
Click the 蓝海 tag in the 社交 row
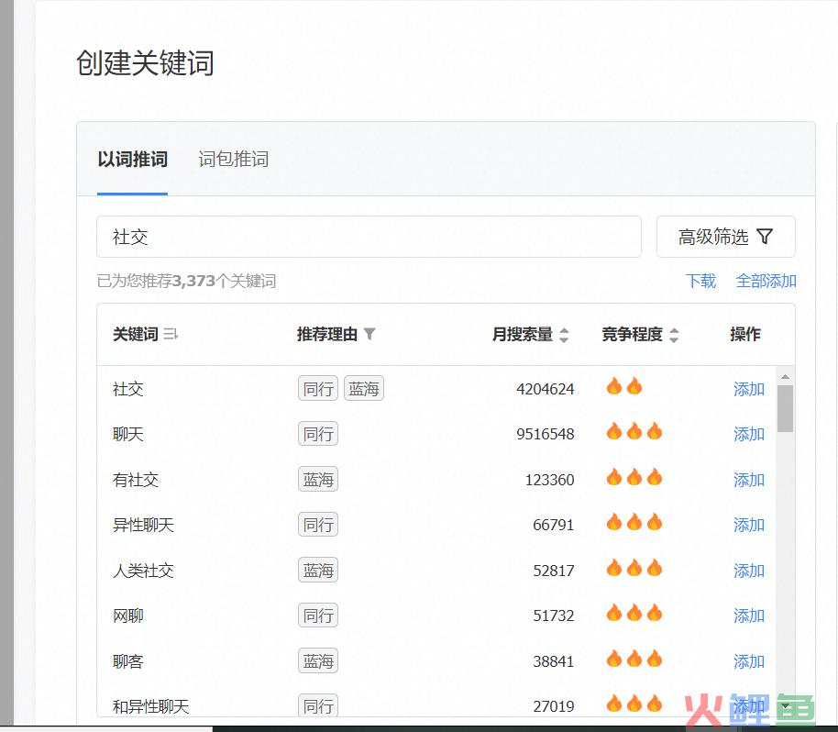click(363, 389)
